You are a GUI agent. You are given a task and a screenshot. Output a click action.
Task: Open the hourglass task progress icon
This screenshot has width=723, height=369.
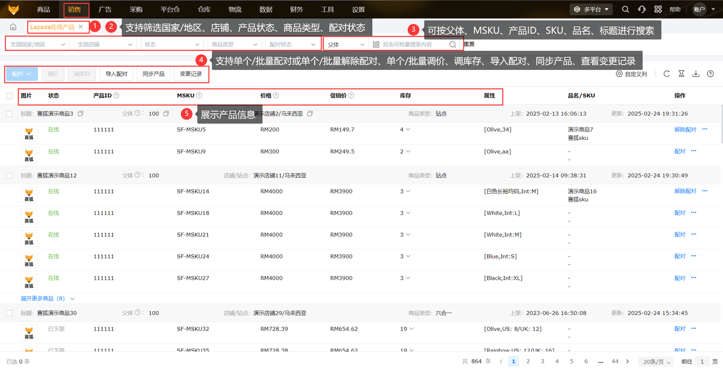681,74
